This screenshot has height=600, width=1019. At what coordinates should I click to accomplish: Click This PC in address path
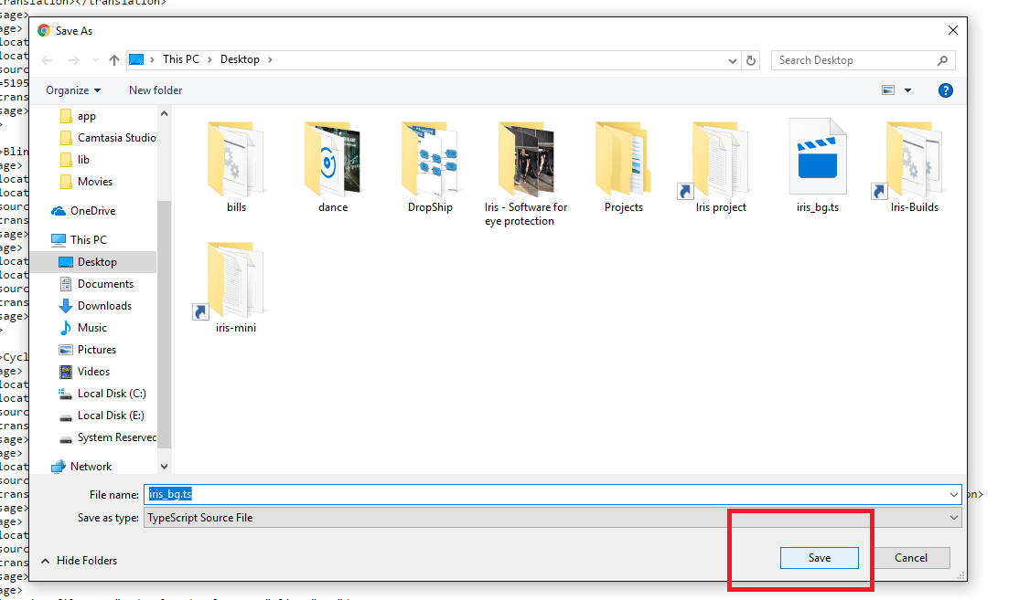(x=181, y=59)
